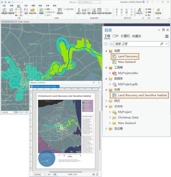171x177 pixels.
Task: Expand the MyProject.atbx toolbox node
Action: [x=110, y=73]
